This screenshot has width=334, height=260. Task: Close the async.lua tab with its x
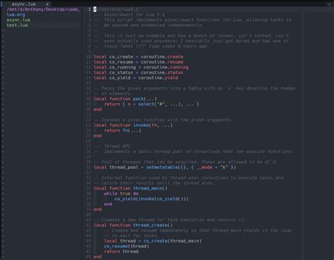47,4
